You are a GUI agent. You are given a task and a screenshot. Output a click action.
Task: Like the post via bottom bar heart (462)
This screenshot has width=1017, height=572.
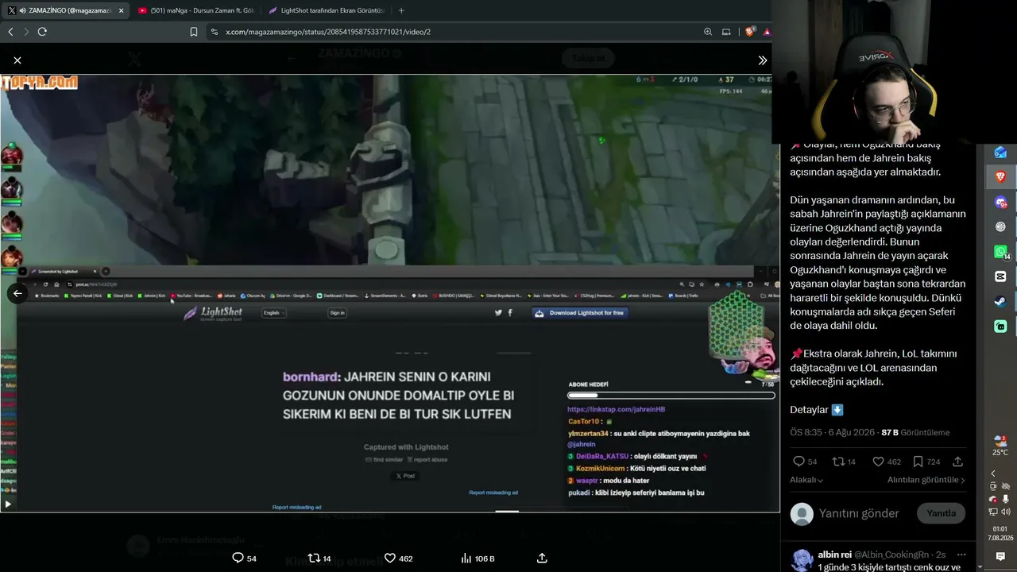(x=398, y=558)
